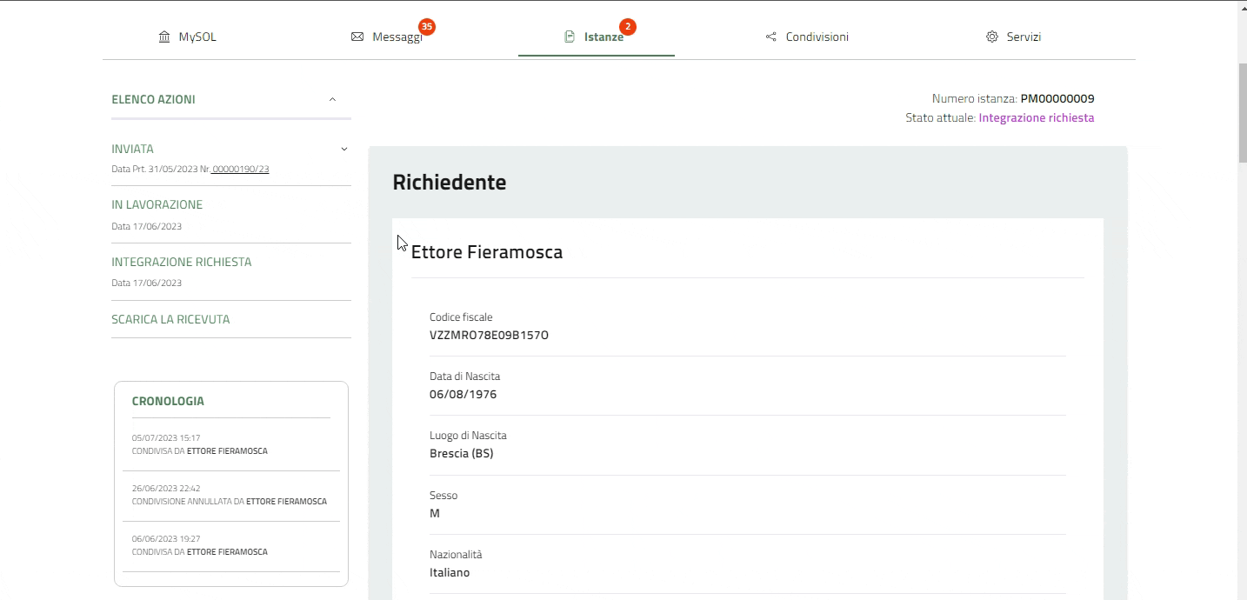Click the purple Integrazione richiesta status
The height and width of the screenshot is (600, 1247).
pos(1036,118)
